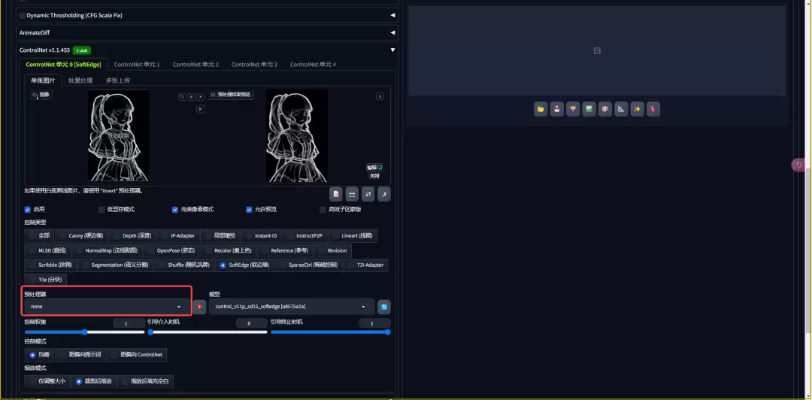The image size is (812, 400).
Task: Open the output folder icon
Action: 541,110
